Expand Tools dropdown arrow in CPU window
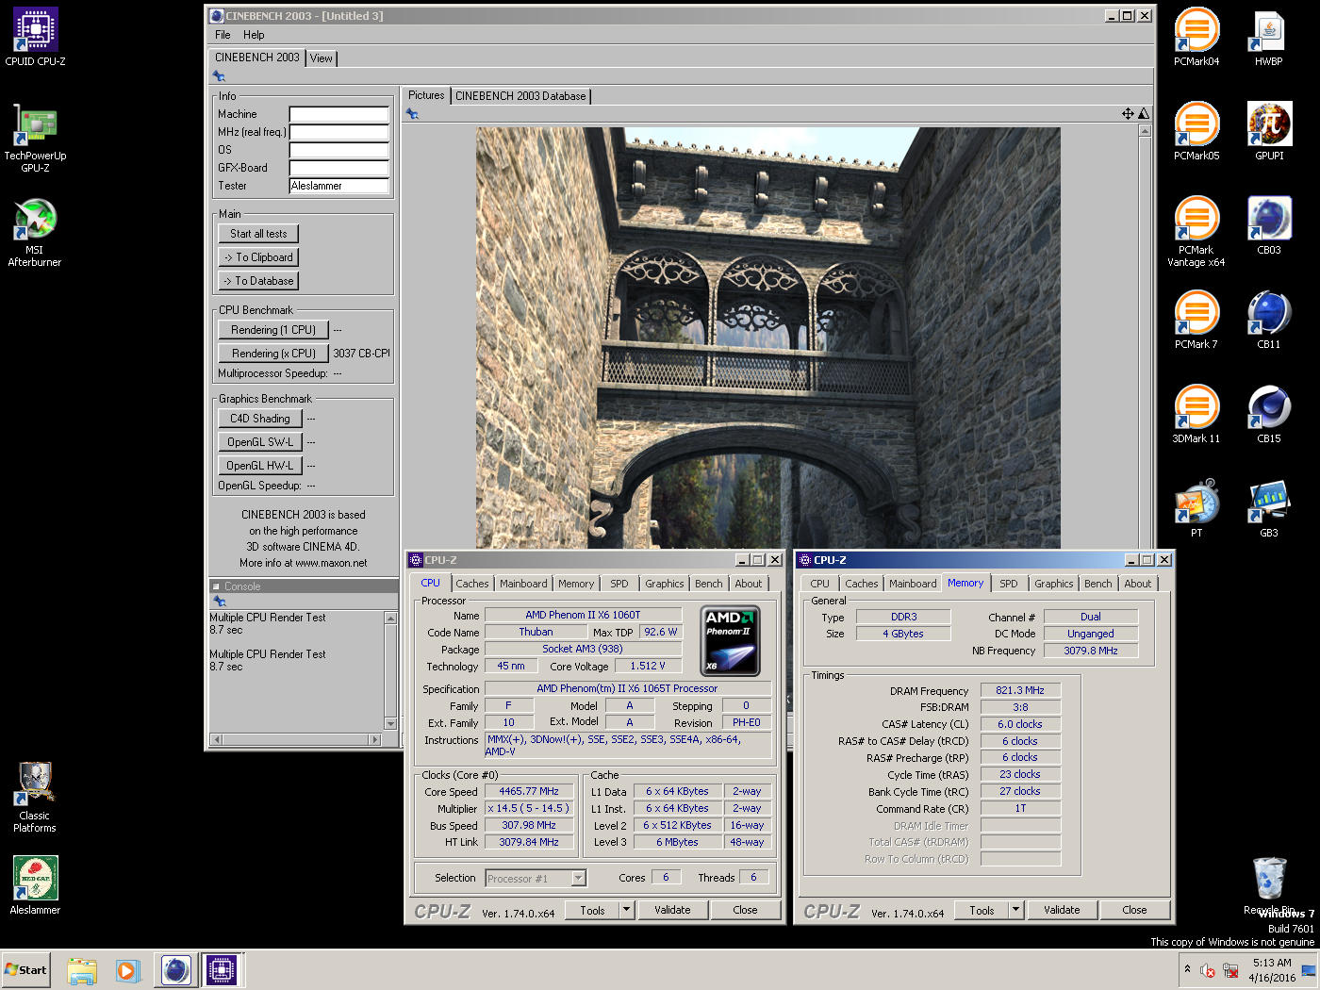 tap(626, 910)
